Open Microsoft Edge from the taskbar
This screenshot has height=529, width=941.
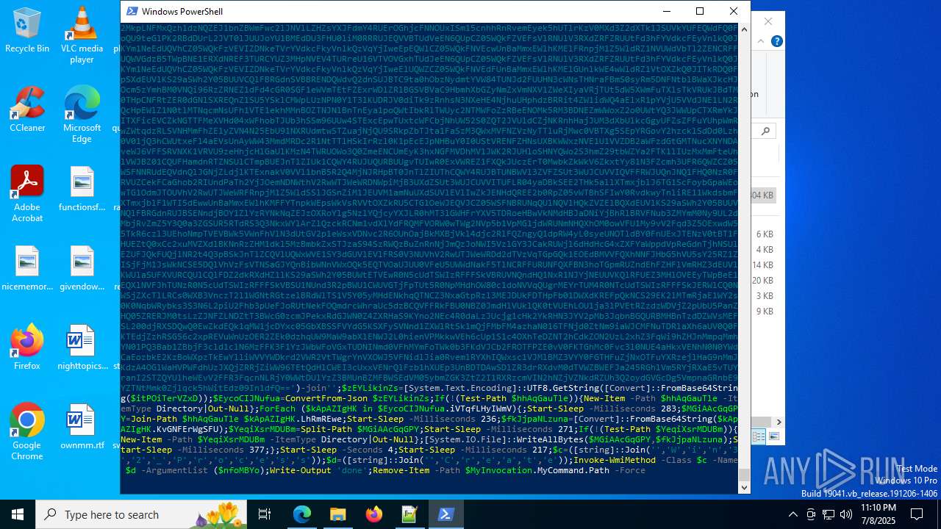coord(302,514)
